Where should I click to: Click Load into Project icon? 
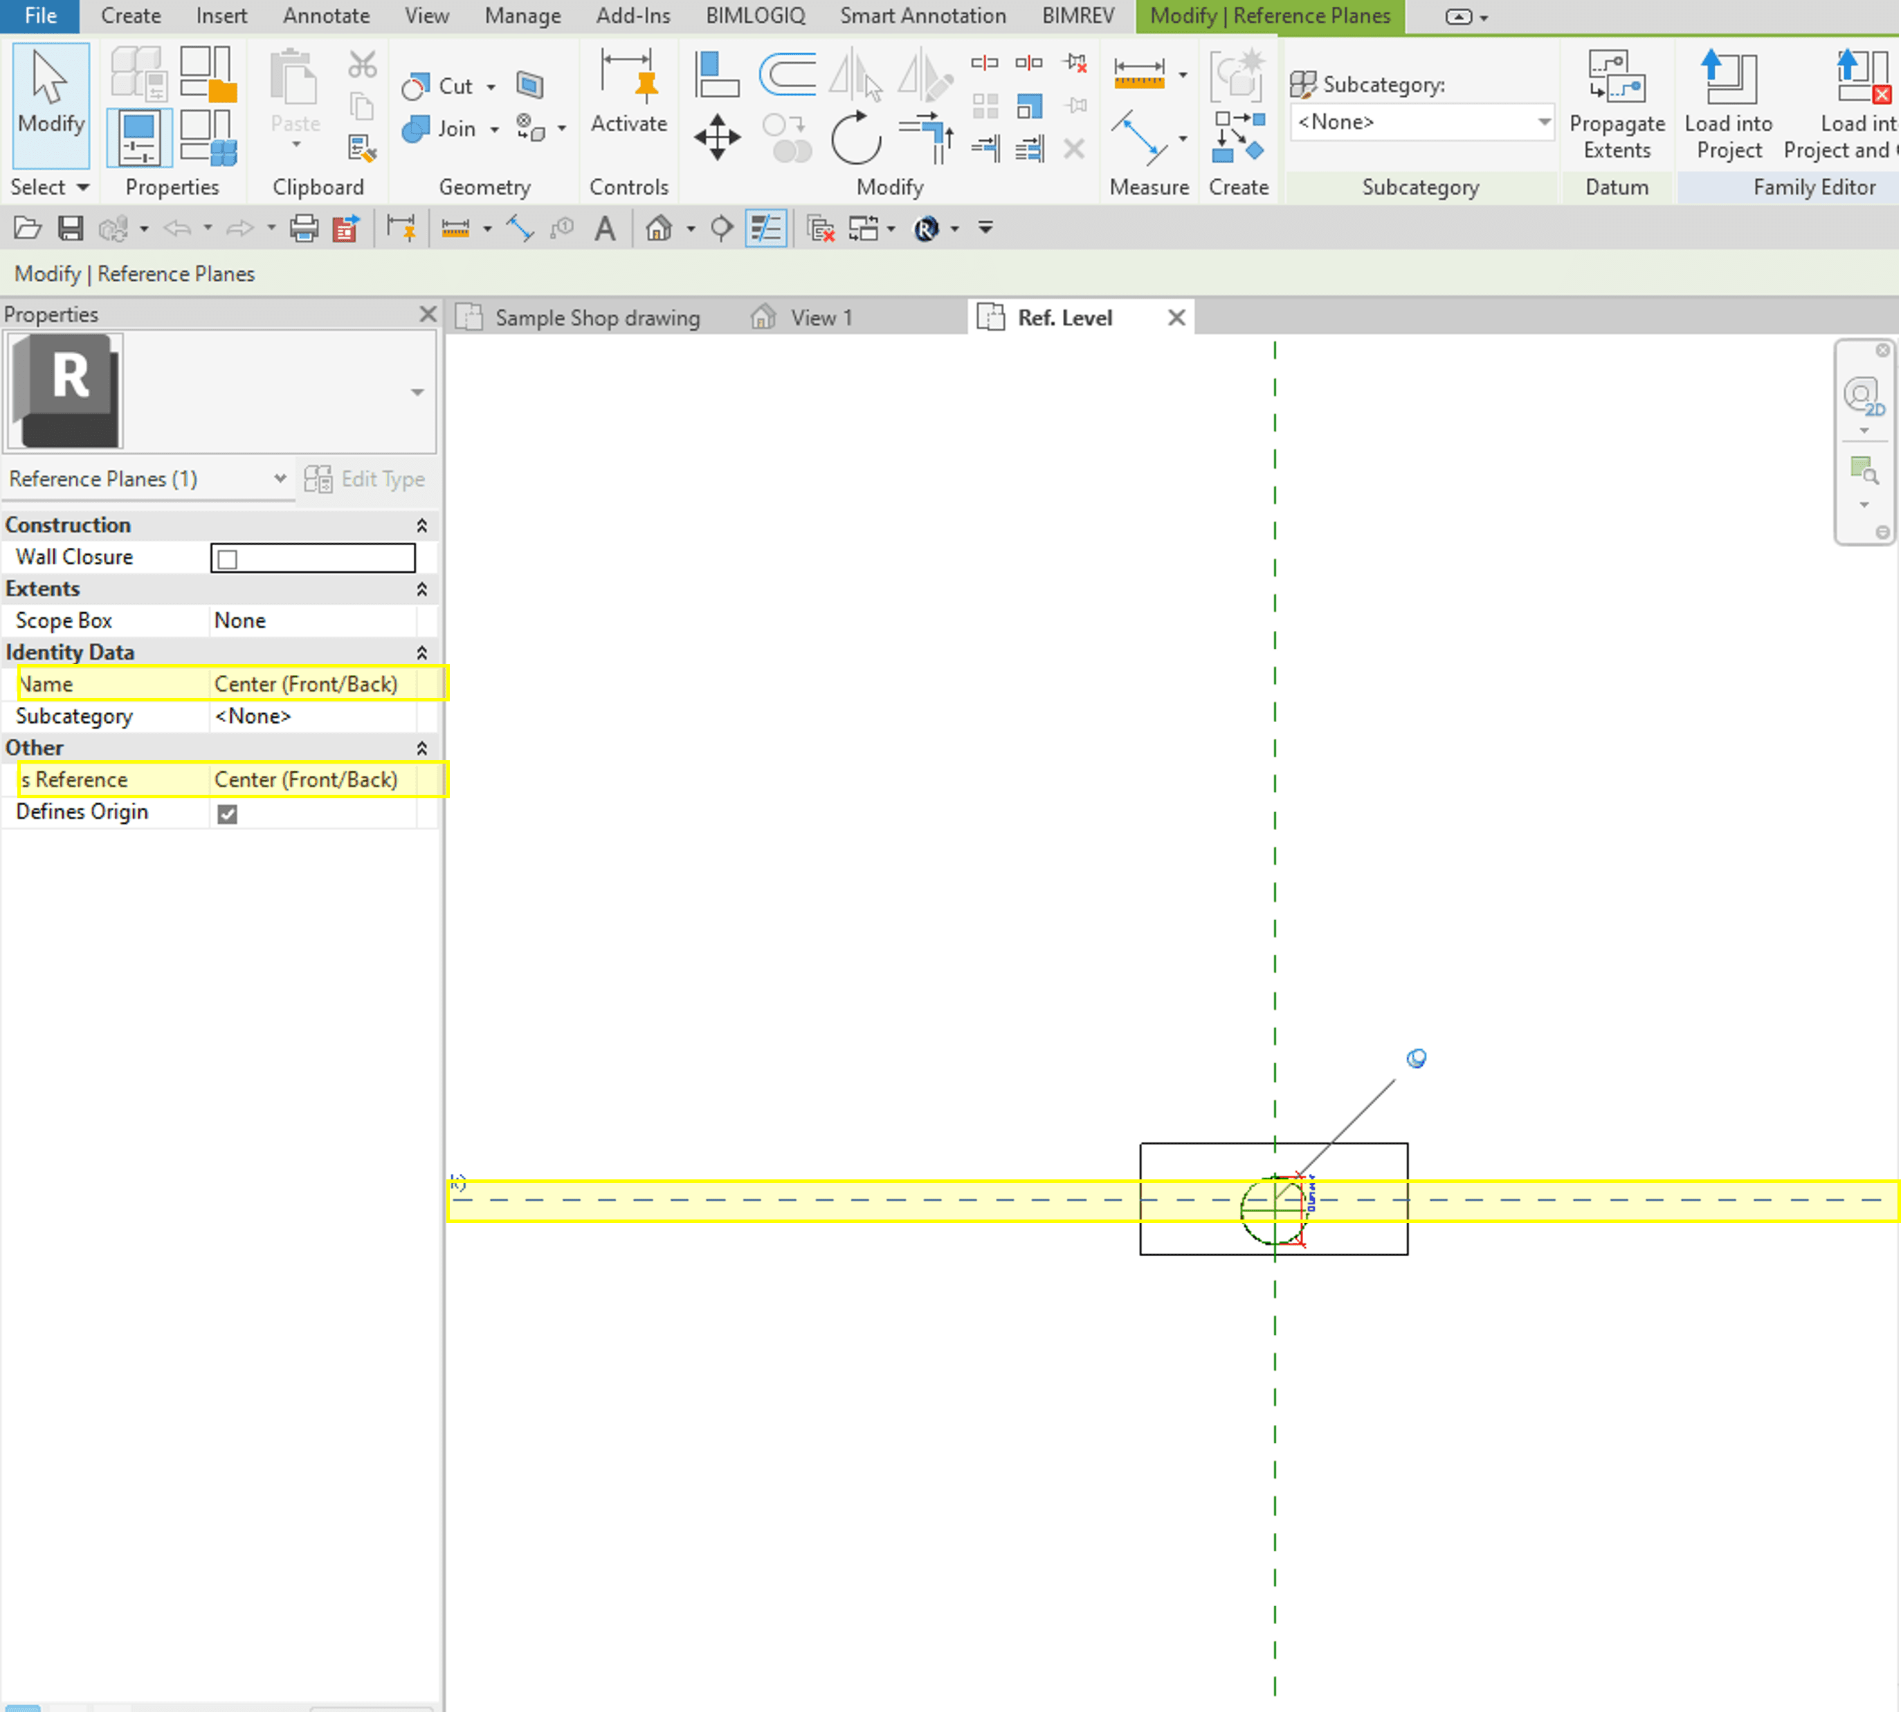1728,104
